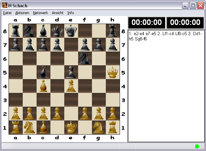206x151 pixels.
Task: Select the white pawn on h2
Action: [x=113, y=114]
